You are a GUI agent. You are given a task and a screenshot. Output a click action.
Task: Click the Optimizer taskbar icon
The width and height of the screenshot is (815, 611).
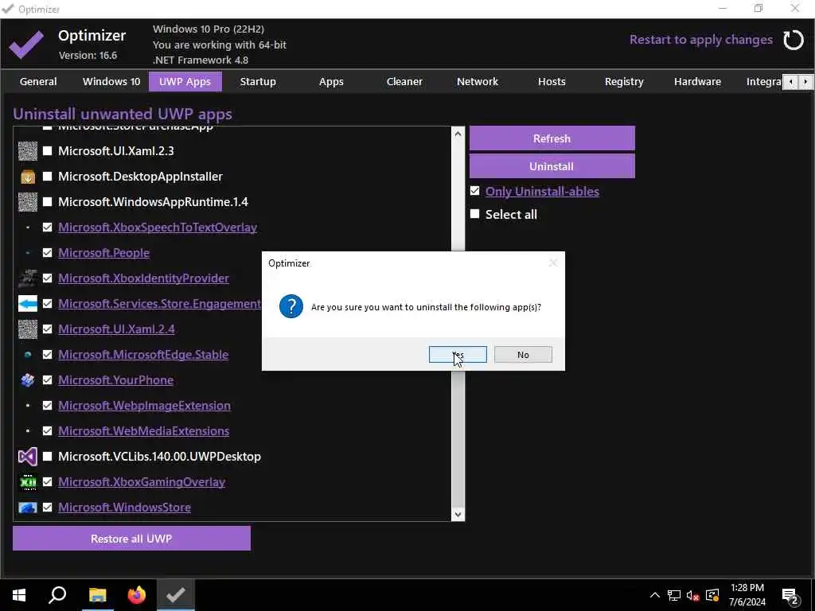coord(176,595)
